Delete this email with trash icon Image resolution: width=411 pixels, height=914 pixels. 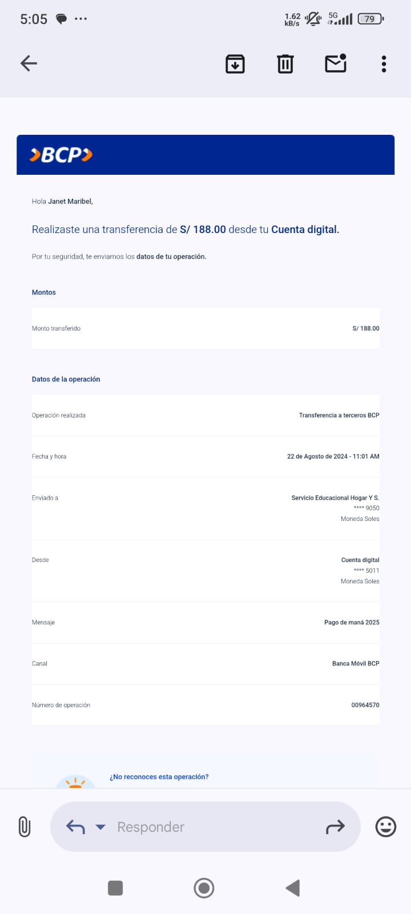(285, 64)
